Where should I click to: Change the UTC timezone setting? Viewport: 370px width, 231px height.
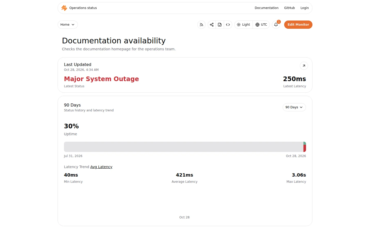261,25
